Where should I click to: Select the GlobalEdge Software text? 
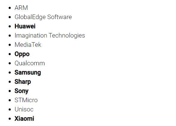pos(43,17)
